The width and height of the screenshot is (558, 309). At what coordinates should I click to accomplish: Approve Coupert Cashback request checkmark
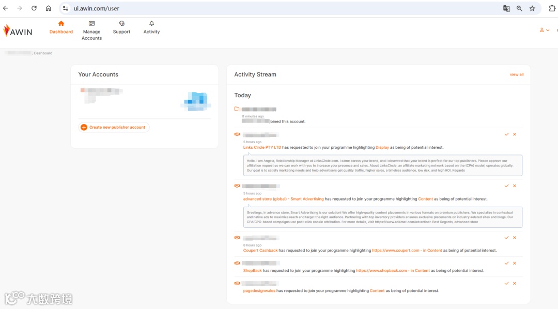(506, 238)
